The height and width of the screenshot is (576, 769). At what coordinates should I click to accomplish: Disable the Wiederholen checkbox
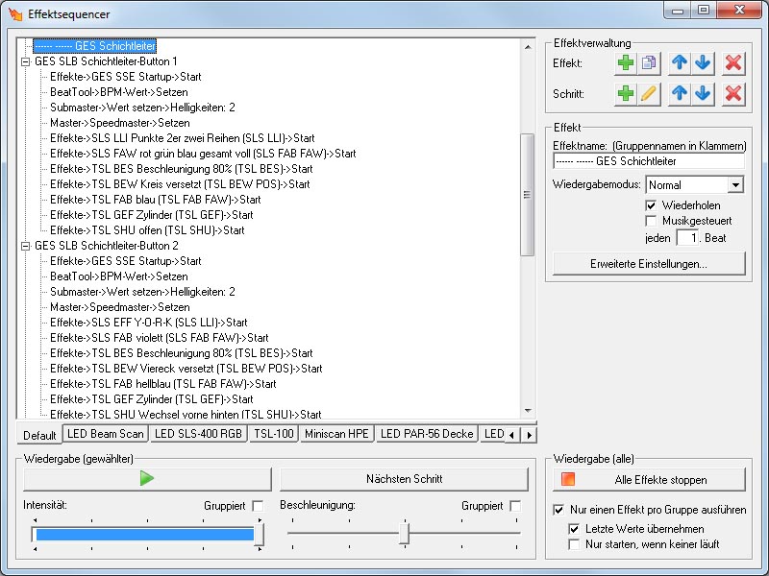point(652,205)
